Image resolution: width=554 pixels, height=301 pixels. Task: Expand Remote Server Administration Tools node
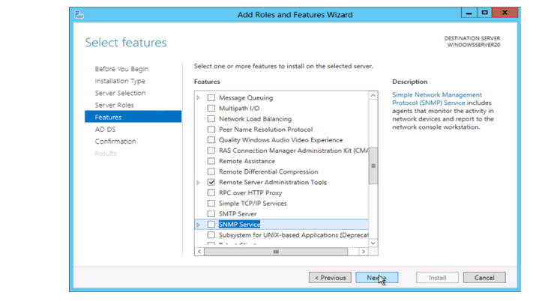pyautogui.click(x=199, y=182)
